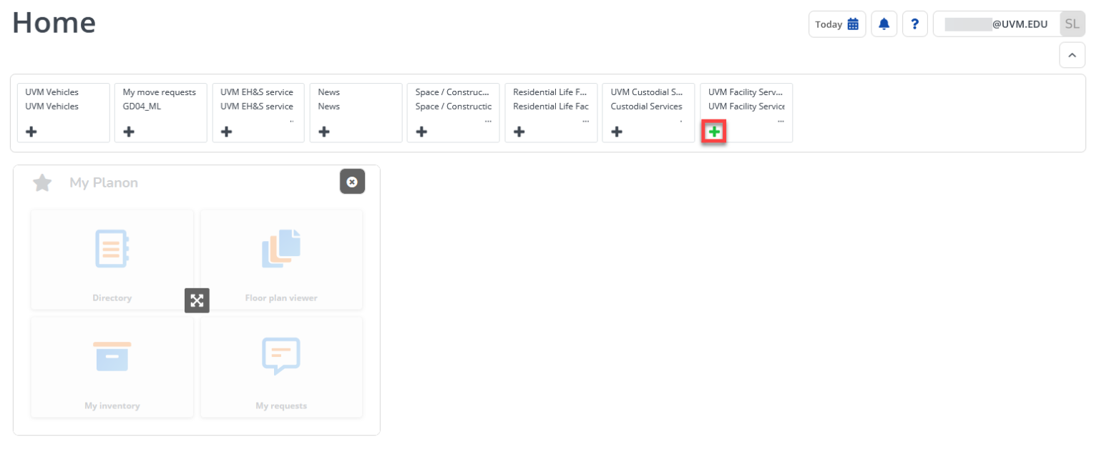The height and width of the screenshot is (452, 1099).
Task: Toggle the favorite star on My Planon
Action: (x=41, y=182)
